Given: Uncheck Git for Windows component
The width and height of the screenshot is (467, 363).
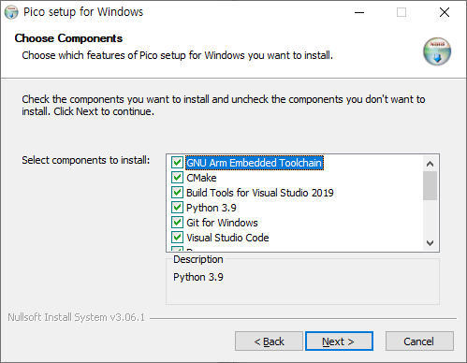Looking at the screenshot, I should [177, 223].
